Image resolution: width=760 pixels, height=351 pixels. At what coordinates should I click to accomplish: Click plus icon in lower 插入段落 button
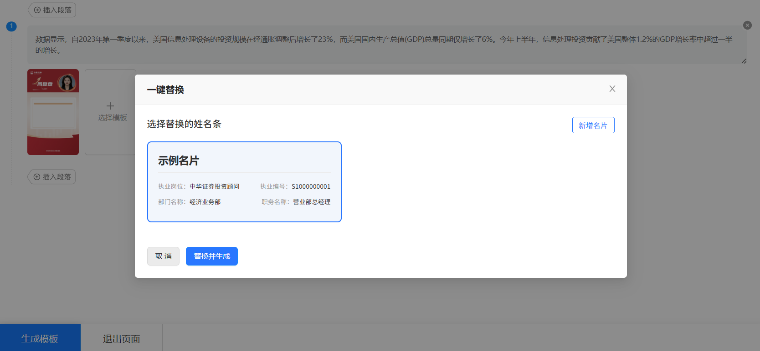37,177
